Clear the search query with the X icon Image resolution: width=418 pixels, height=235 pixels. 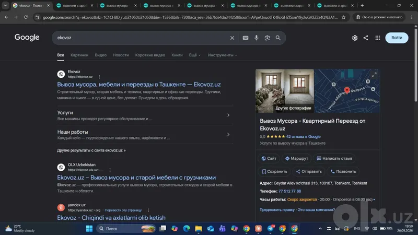tap(232, 38)
